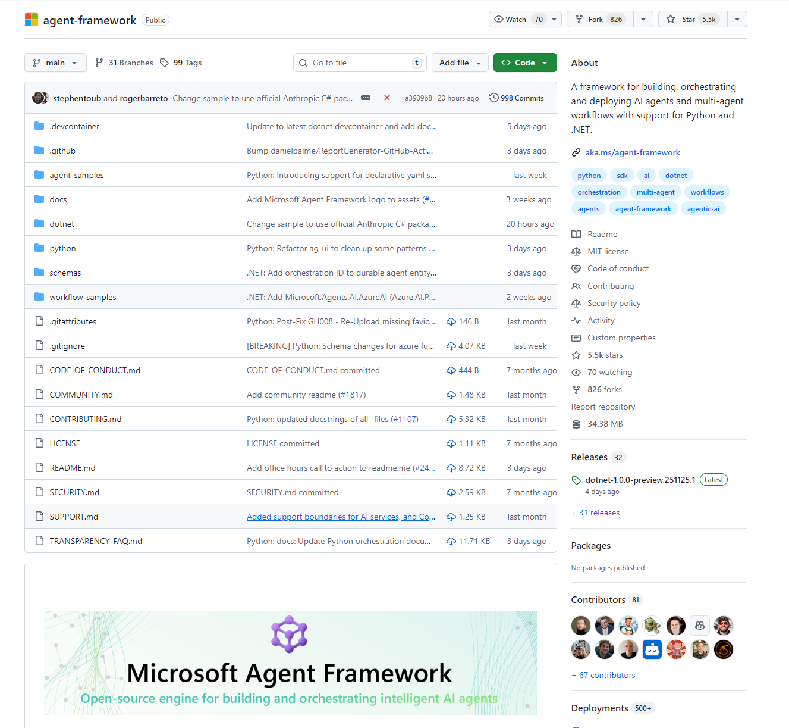Expand the latest commit message ellipsis
Screen dimensions: 789x728
point(366,98)
